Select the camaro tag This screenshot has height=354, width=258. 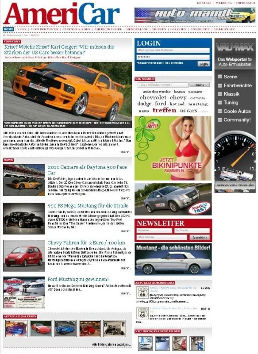(195, 92)
